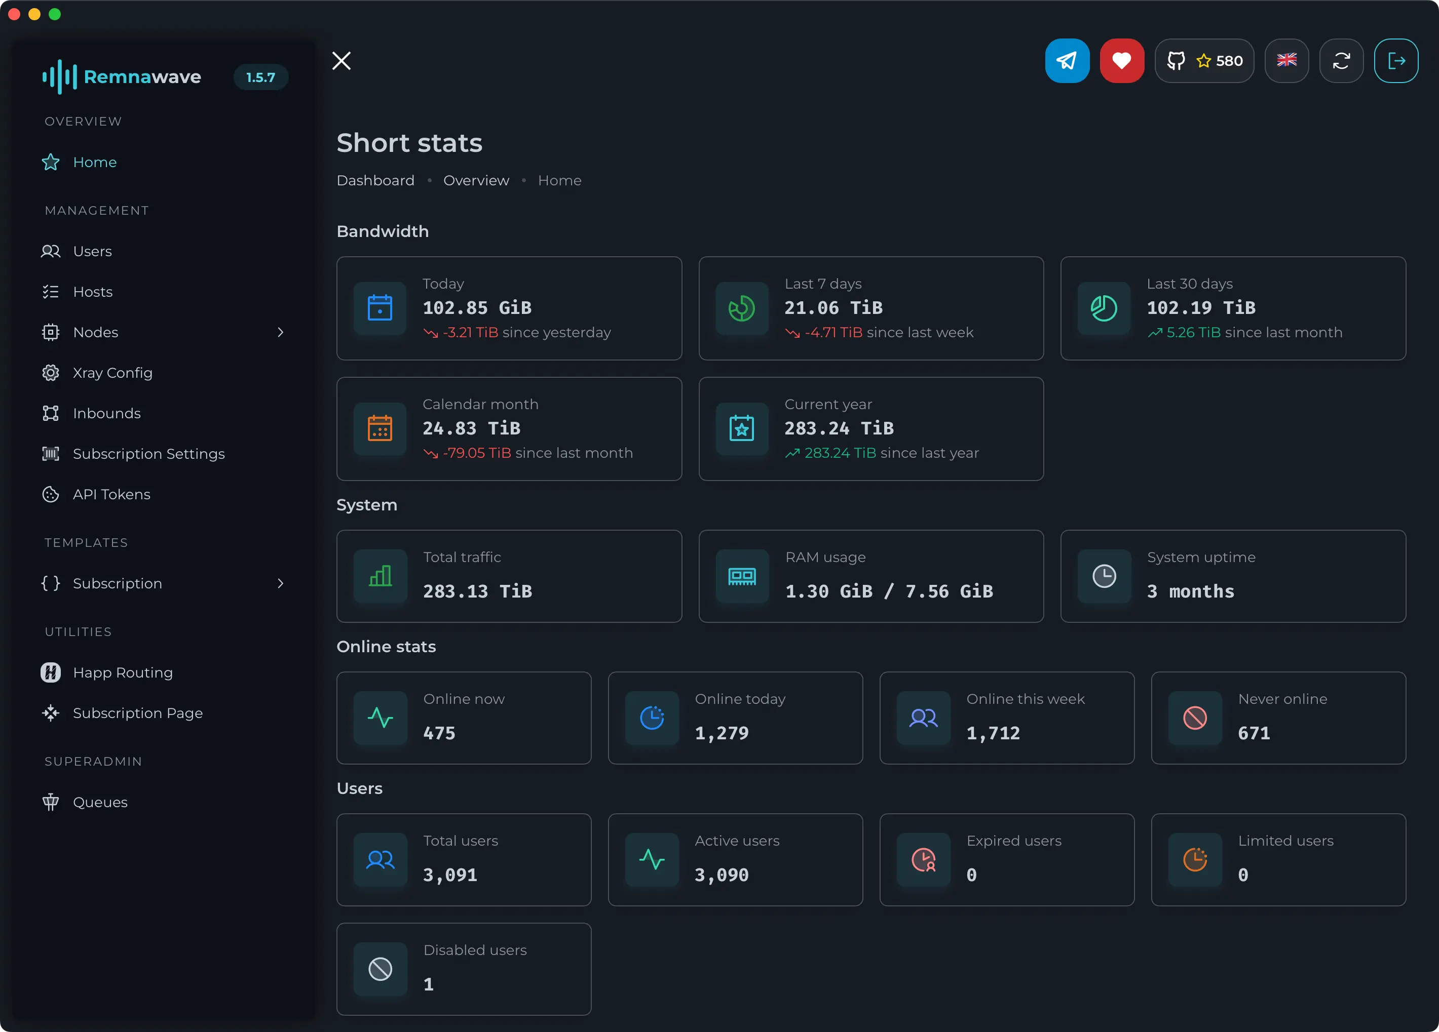1439x1032 pixels.
Task: Select the Queues superadmin item
Action: (100, 802)
